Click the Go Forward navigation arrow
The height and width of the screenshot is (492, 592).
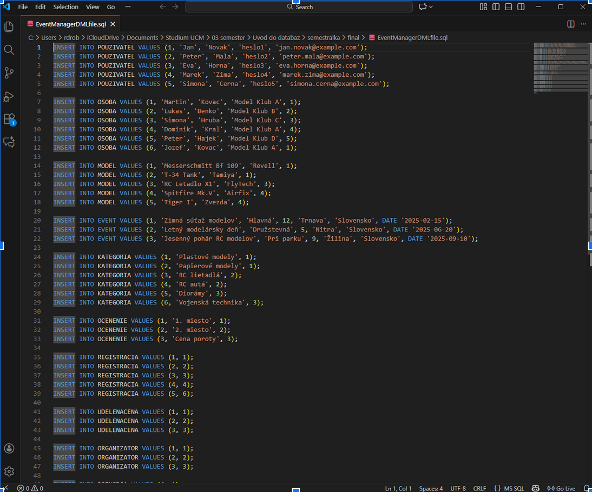click(175, 7)
